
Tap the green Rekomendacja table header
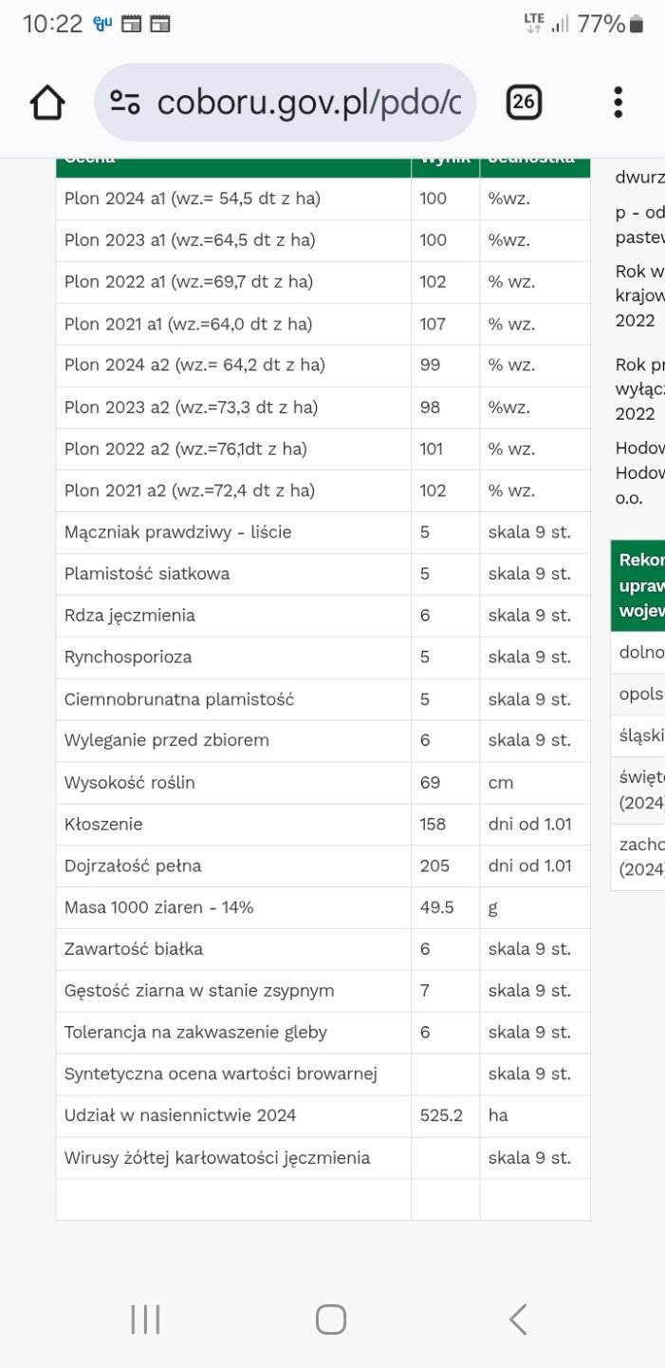[x=639, y=584]
